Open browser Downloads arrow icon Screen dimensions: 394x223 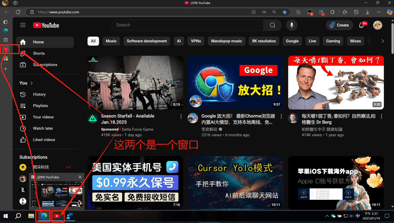[367, 12]
